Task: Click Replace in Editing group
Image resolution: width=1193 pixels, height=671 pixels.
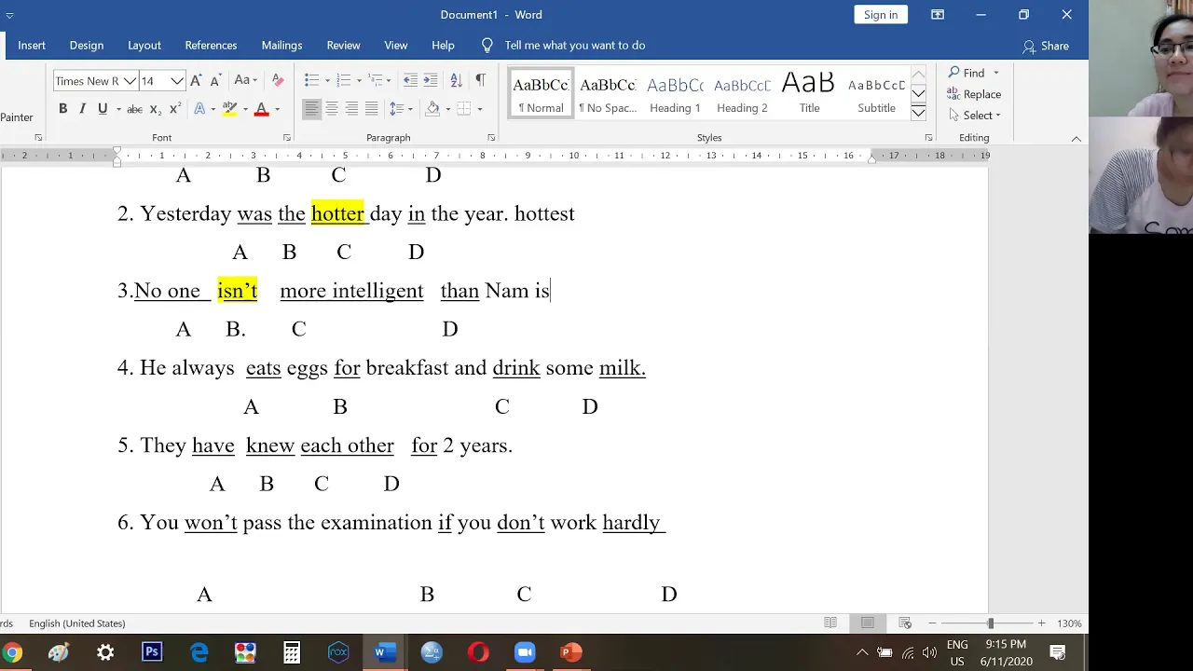Action: pos(974,94)
